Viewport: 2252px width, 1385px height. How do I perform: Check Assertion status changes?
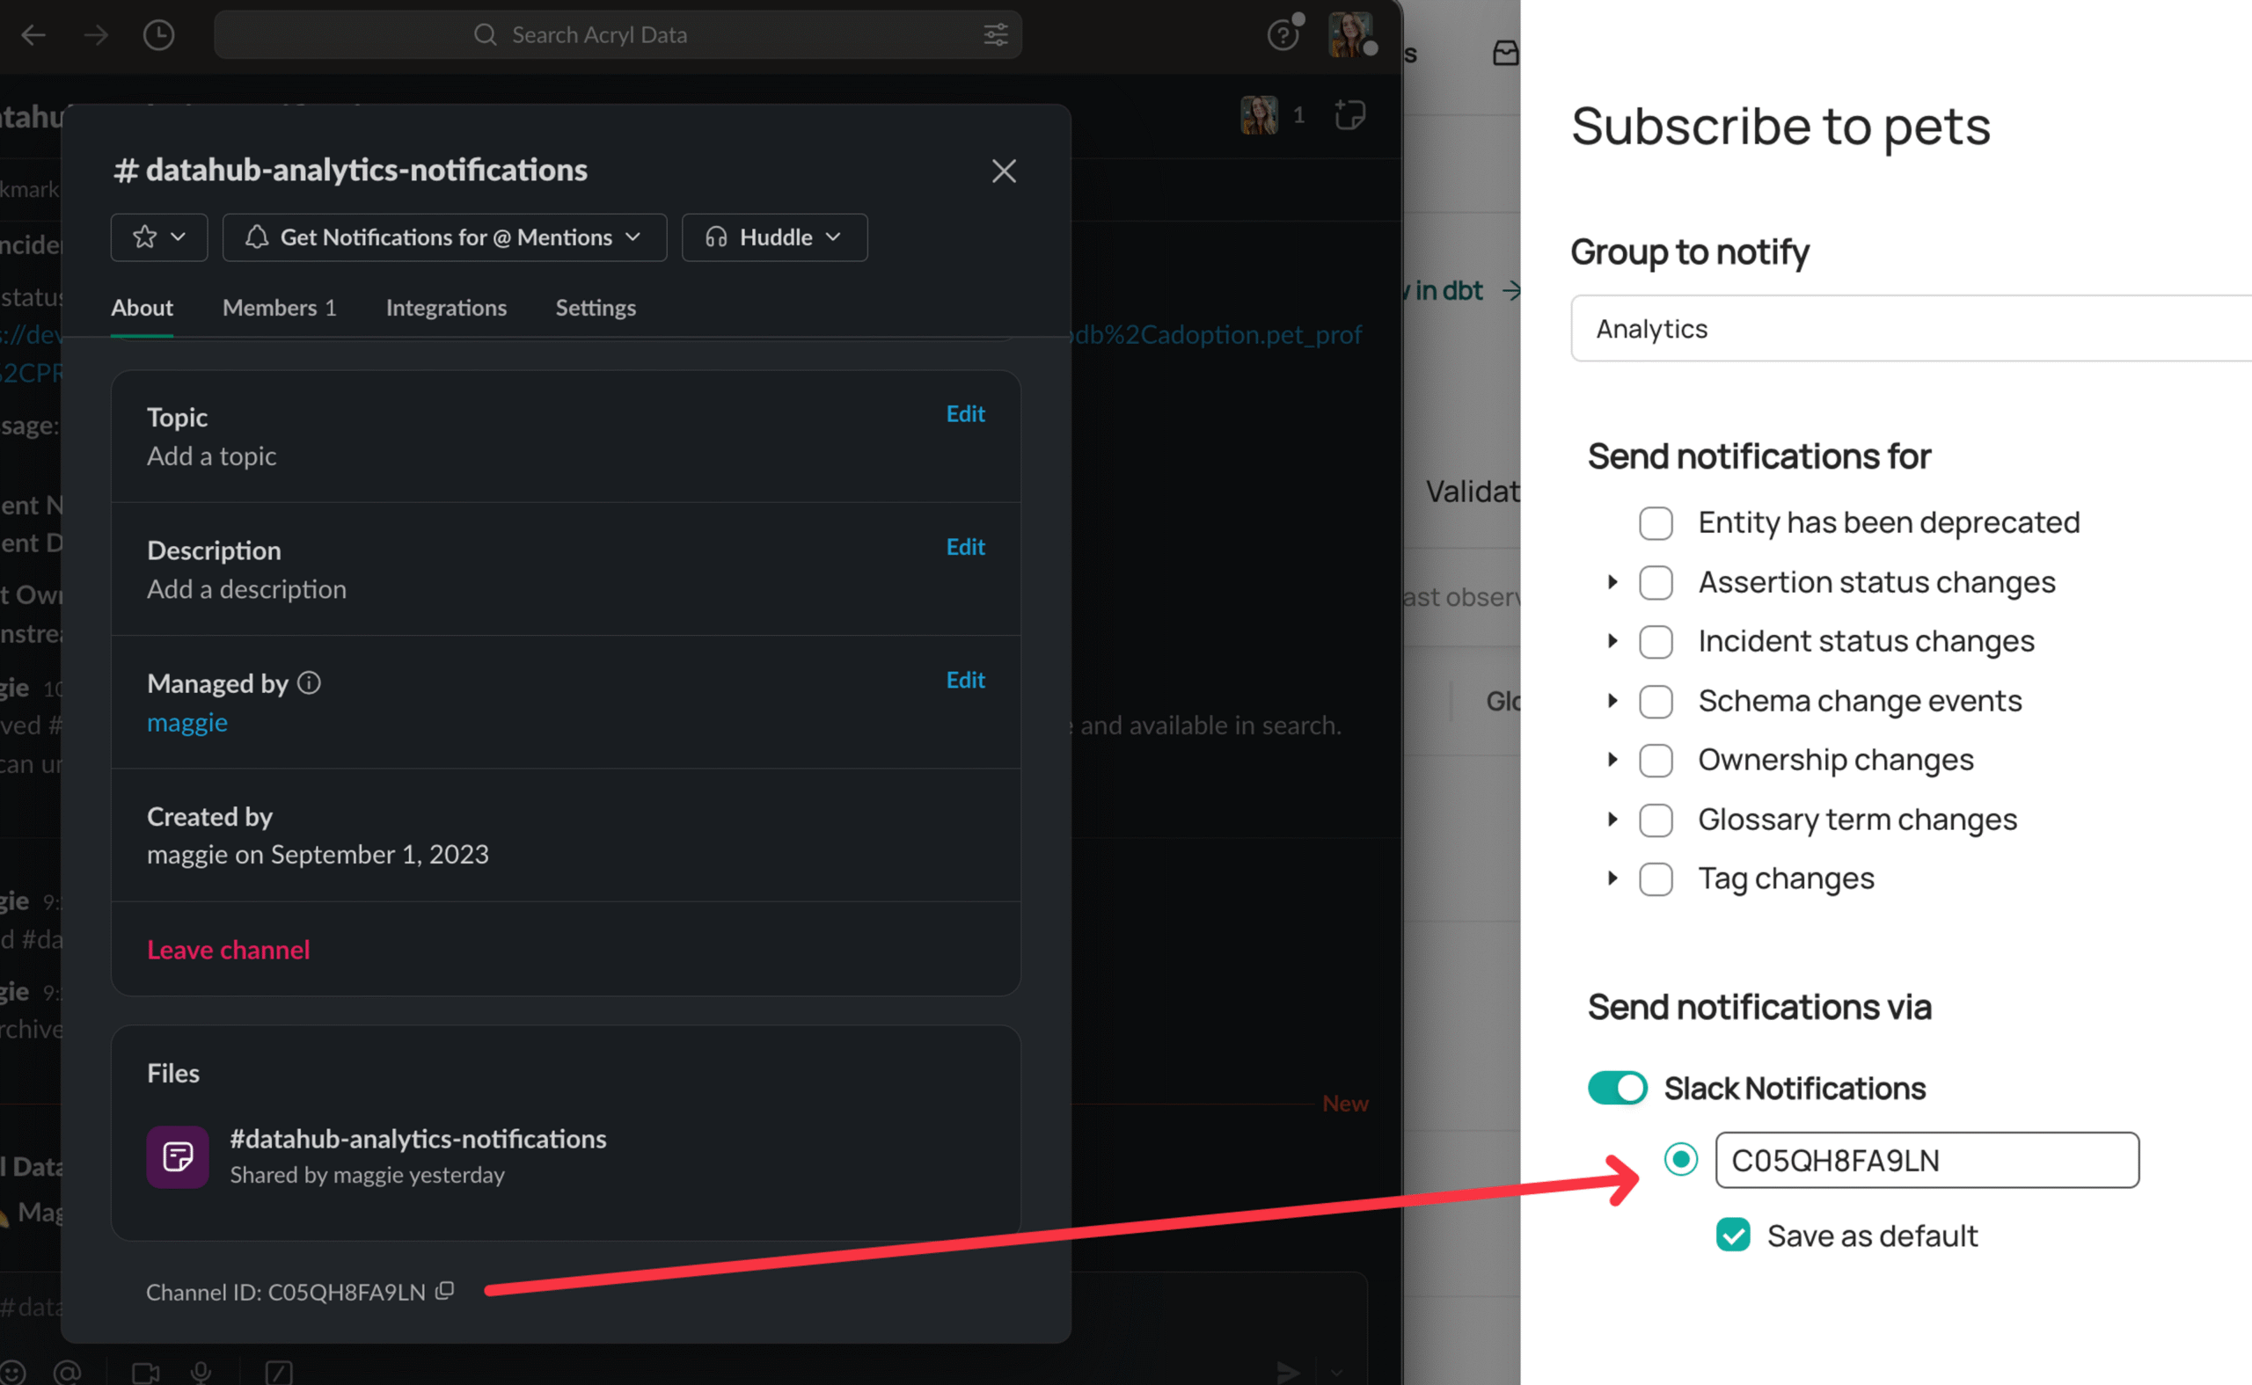1656,582
